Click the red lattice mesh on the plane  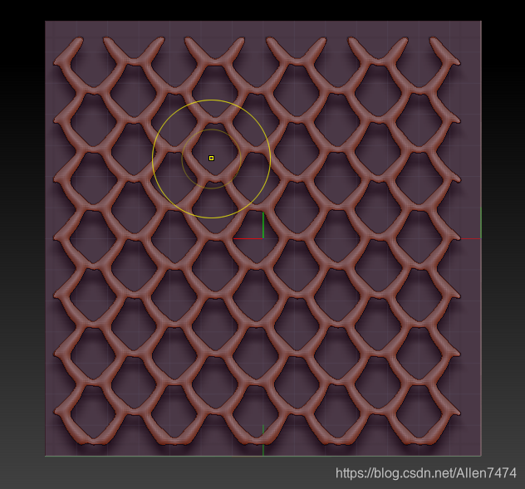(x=258, y=241)
